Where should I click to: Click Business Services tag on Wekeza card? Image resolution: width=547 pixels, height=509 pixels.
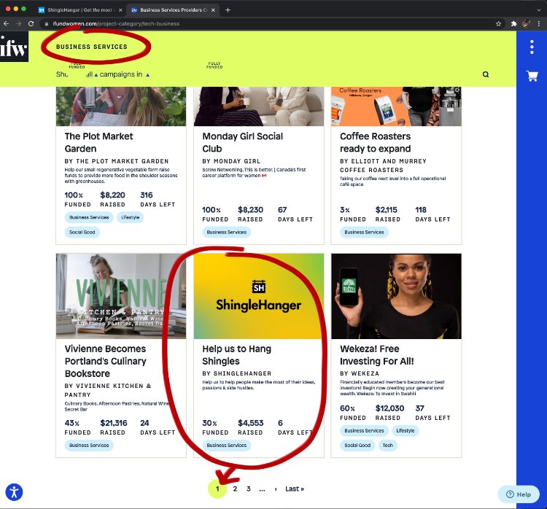364,430
